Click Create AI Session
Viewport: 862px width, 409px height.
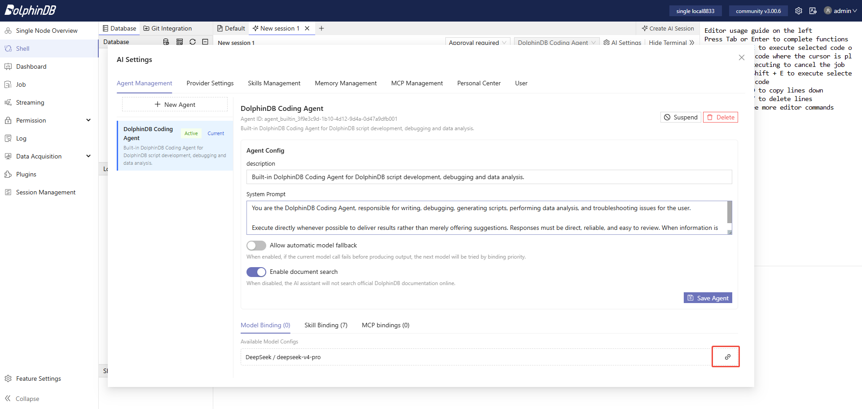[668, 28]
